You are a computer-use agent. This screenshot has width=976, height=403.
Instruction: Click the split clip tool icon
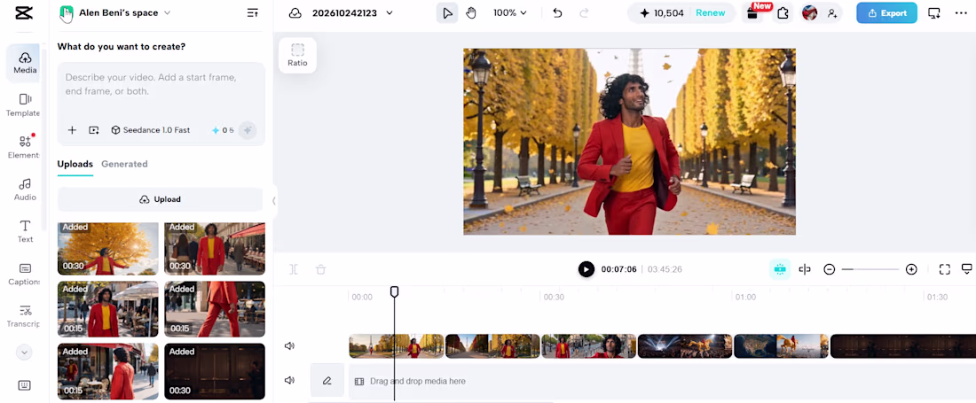coord(294,269)
